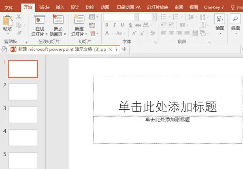Open the font name combo box
Image resolution: width=243 pixels, height=169 pixels.
[x=121, y=17]
